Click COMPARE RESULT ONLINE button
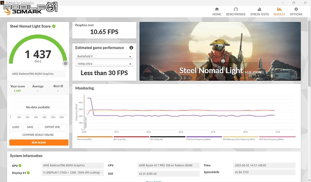This screenshot has height=182, width=311. click(38, 135)
